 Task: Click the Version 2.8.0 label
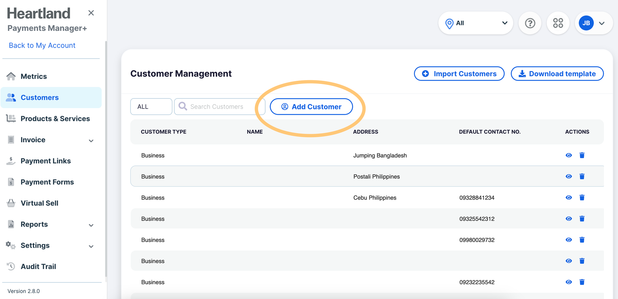(x=24, y=291)
